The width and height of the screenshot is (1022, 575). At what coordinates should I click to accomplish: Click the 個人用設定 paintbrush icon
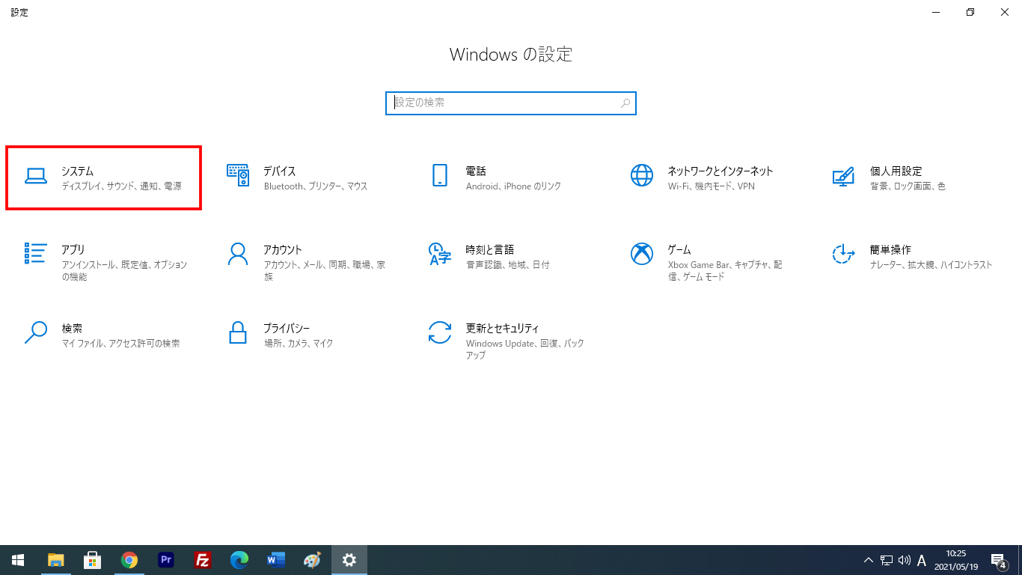coord(844,176)
